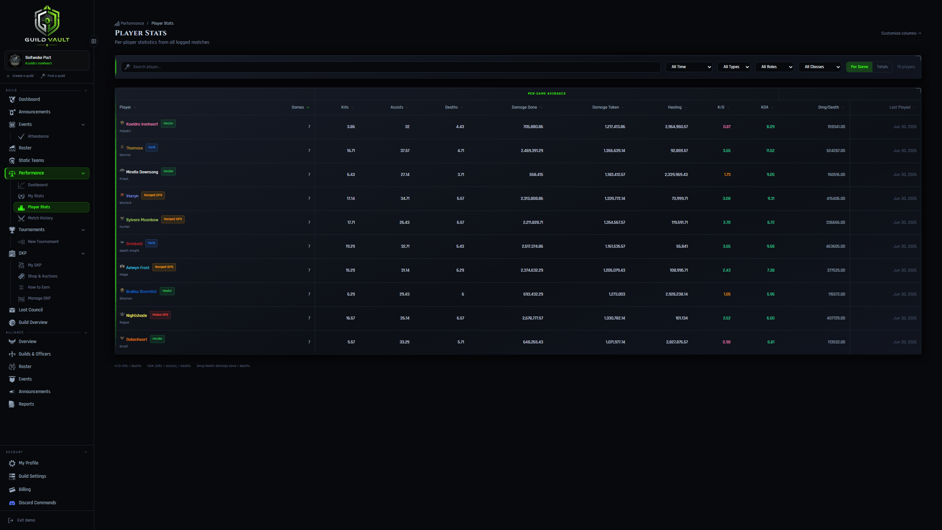Click the Billing card icon
This screenshot has height=530, width=942.
point(12,490)
